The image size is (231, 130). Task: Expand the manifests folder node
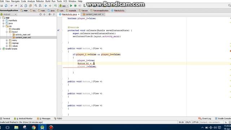click(4, 21)
